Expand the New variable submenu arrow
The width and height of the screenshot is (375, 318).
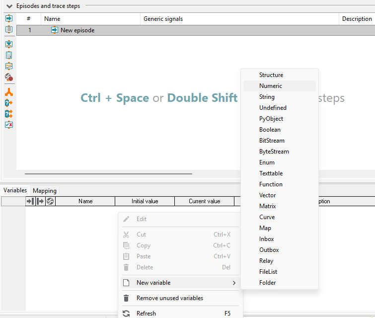click(234, 283)
